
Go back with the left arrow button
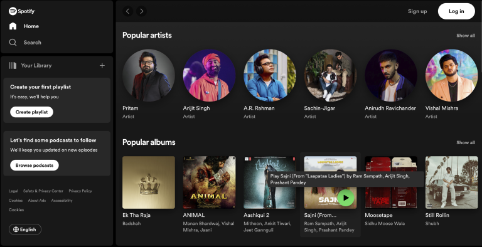click(x=128, y=11)
